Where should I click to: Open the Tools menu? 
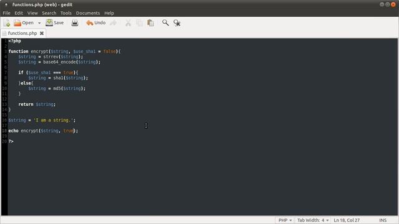(66, 13)
